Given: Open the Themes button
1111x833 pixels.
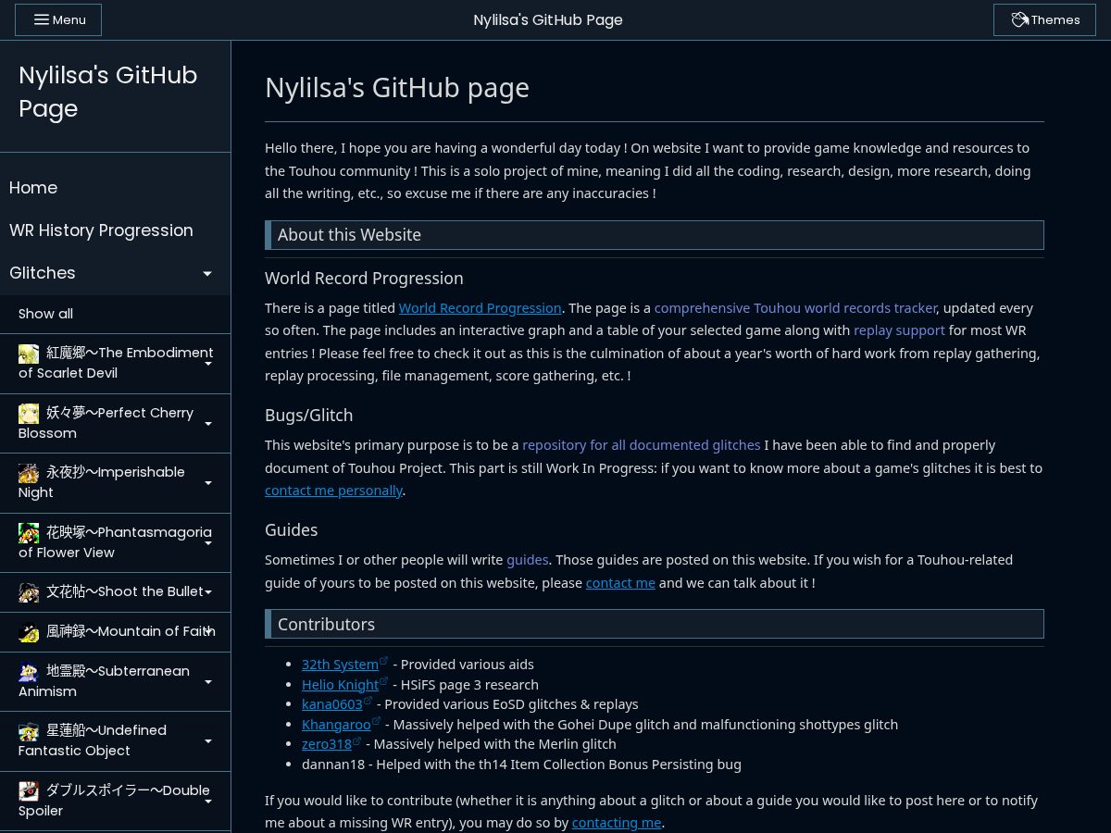Looking at the screenshot, I should (1044, 19).
